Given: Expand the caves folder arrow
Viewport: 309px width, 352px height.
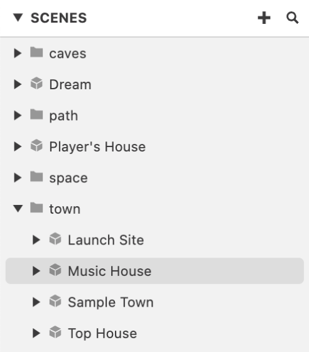Looking at the screenshot, I should (18, 53).
